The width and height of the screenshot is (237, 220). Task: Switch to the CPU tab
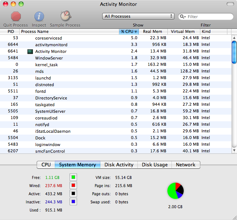click(x=46, y=165)
